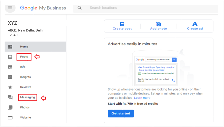Click the Insights bar chart icon

(x=10, y=77)
